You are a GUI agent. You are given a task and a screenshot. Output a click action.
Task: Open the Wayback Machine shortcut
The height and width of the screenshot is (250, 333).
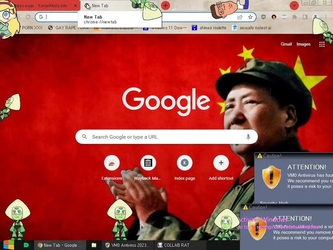148,168
